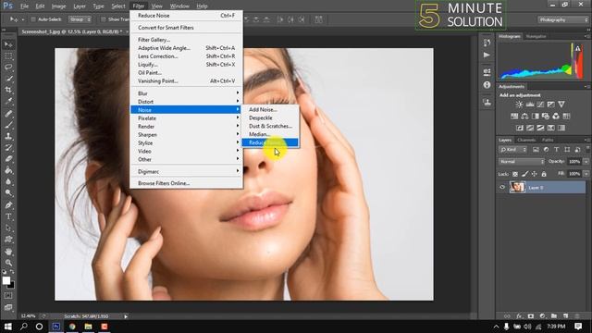Select the Zoom tool in the toolbox
592x333 pixels.
[8, 263]
